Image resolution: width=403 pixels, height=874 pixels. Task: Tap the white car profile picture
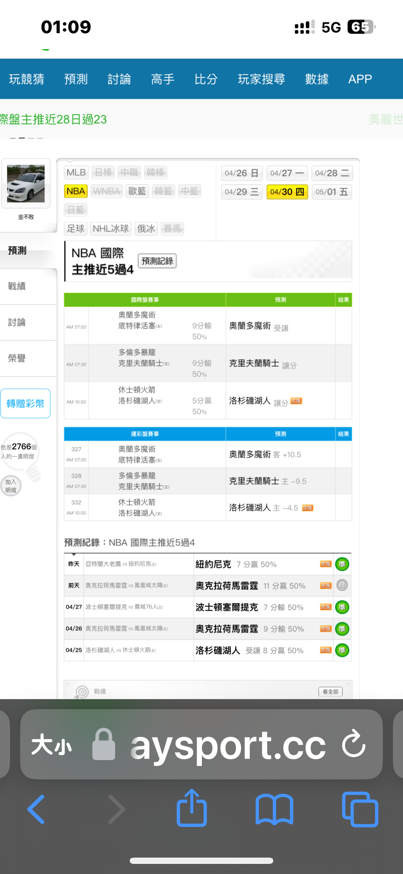26,184
